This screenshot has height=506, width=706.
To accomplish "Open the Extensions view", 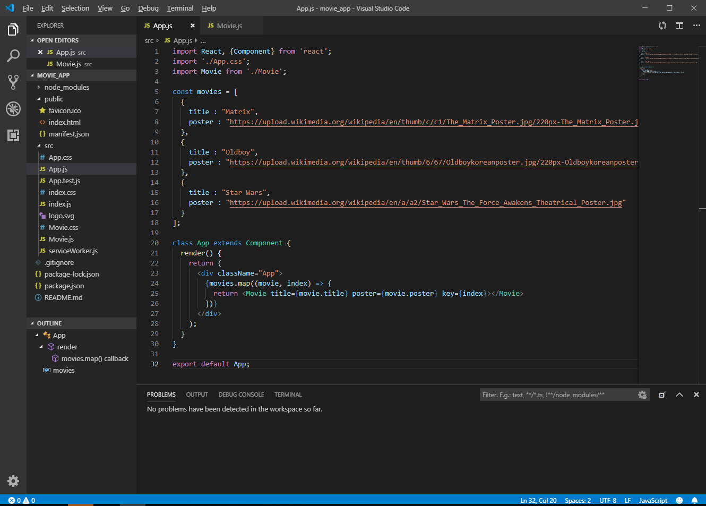I will coord(13,135).
